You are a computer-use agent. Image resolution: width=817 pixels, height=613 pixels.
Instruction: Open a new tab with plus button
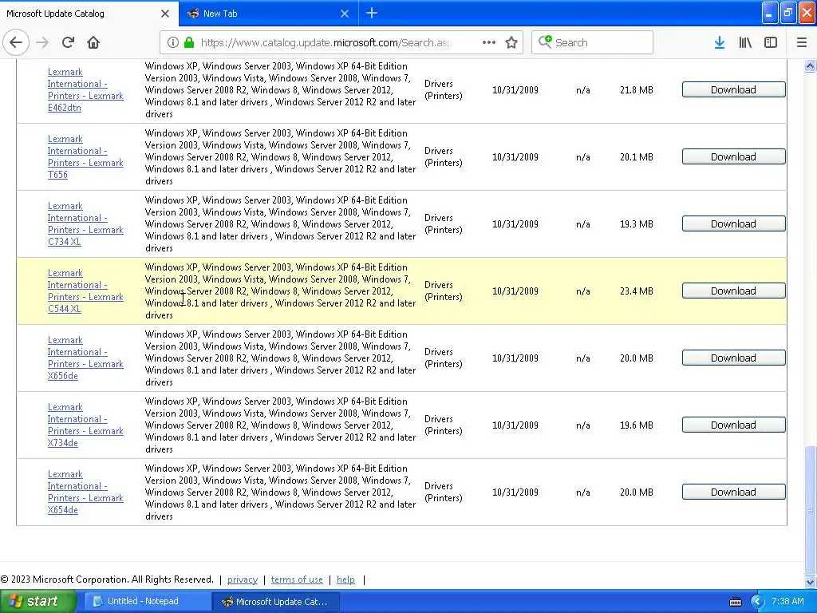[372, 13]
